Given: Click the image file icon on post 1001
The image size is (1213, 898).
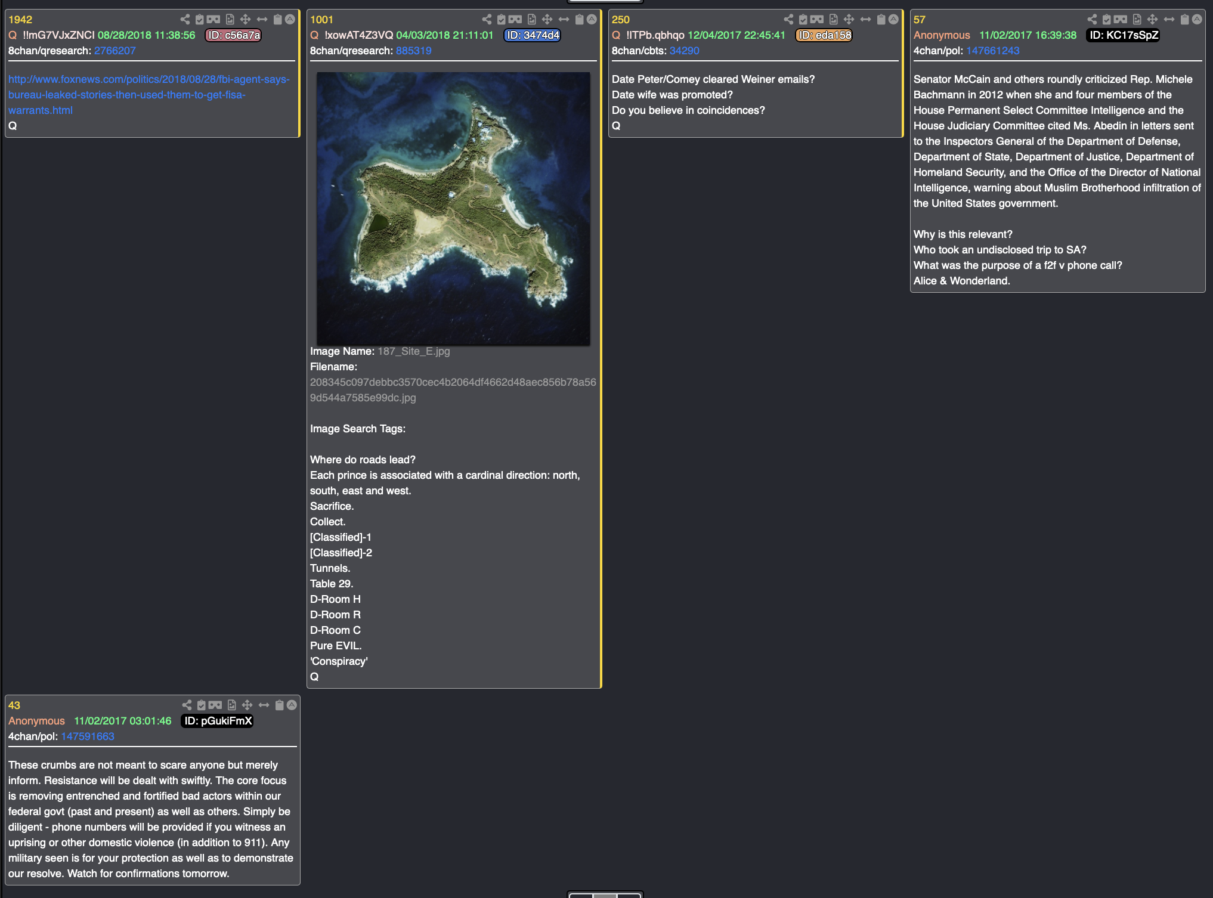Looking at the screenshot, I should coord(532,19).
